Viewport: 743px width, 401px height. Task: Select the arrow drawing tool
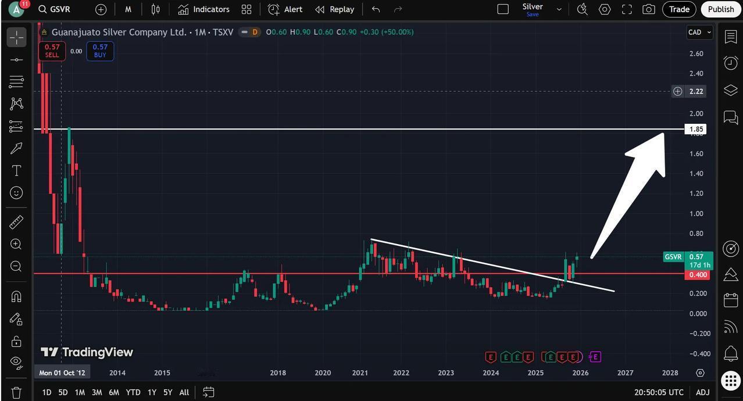pos(16,148)
